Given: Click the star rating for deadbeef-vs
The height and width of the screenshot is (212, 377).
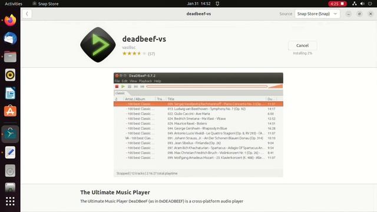Looking at the screenshot, I should (x=134, y=54).
